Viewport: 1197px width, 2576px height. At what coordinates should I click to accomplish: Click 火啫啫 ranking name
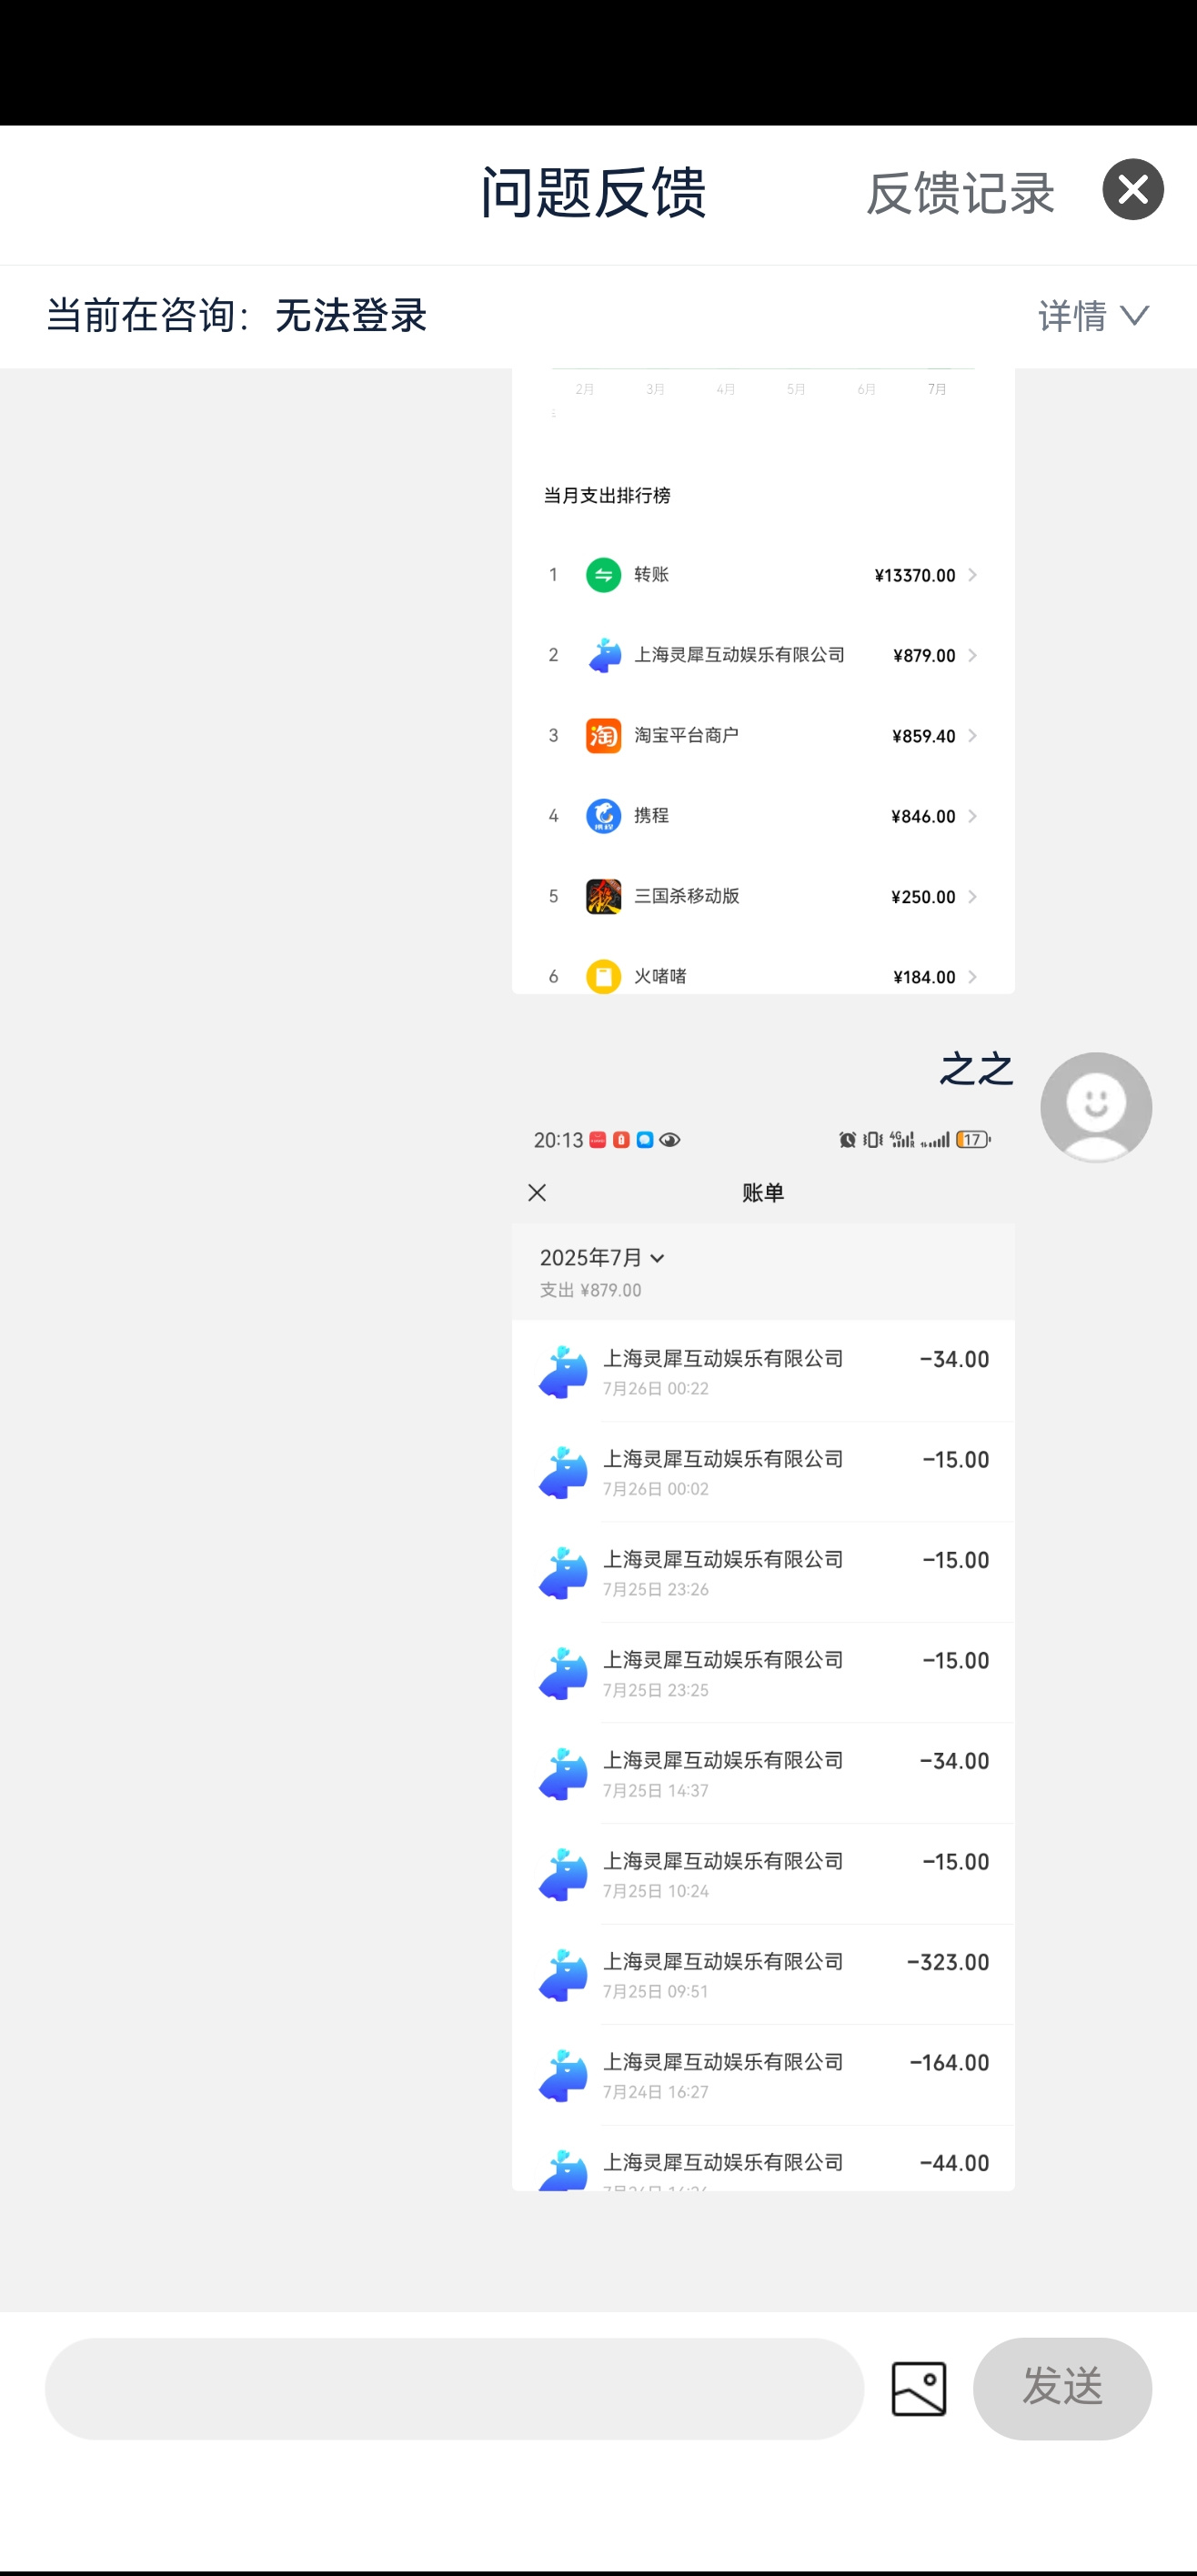(x=660, y=976)
